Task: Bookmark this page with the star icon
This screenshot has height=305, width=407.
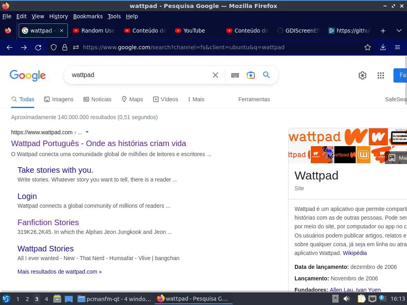Action: [x=368, y=47]
